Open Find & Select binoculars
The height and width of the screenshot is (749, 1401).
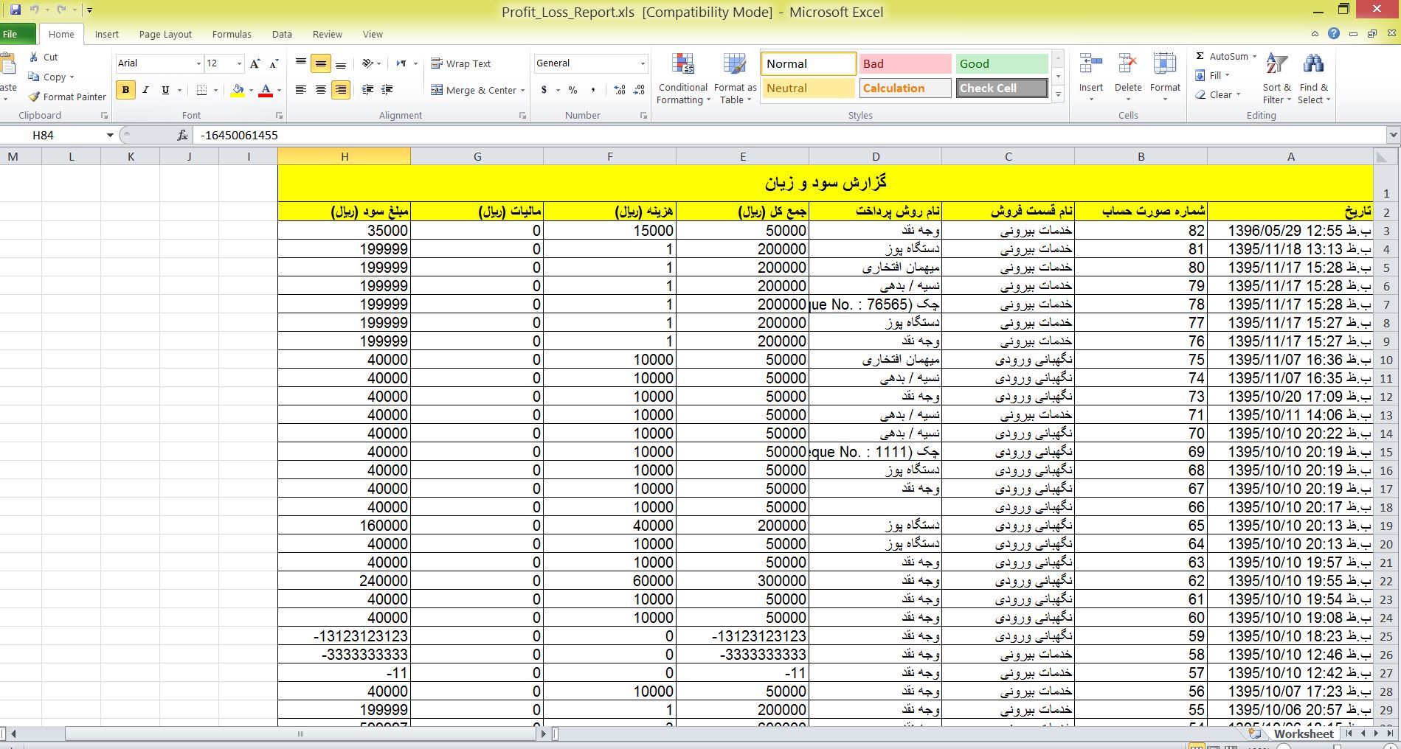tap(1313, 65)
